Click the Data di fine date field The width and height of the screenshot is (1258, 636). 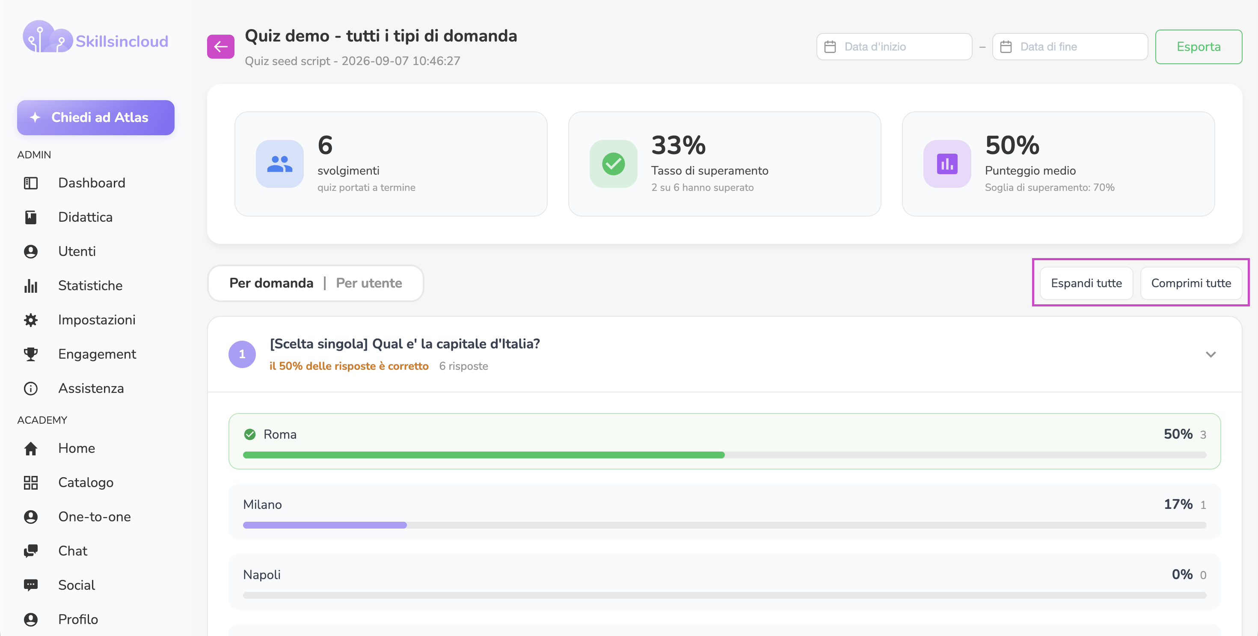[1069, 46]
